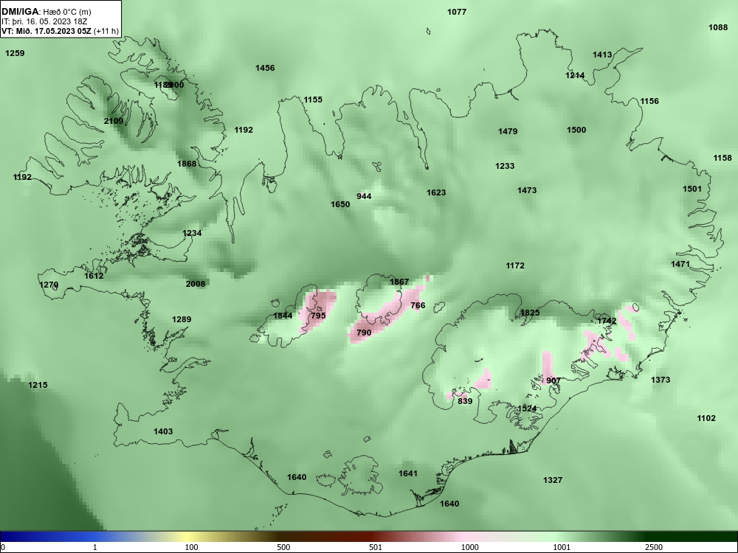Click the 1867 value
Viewport: 738px width, 553px height.
click(399, 282)
